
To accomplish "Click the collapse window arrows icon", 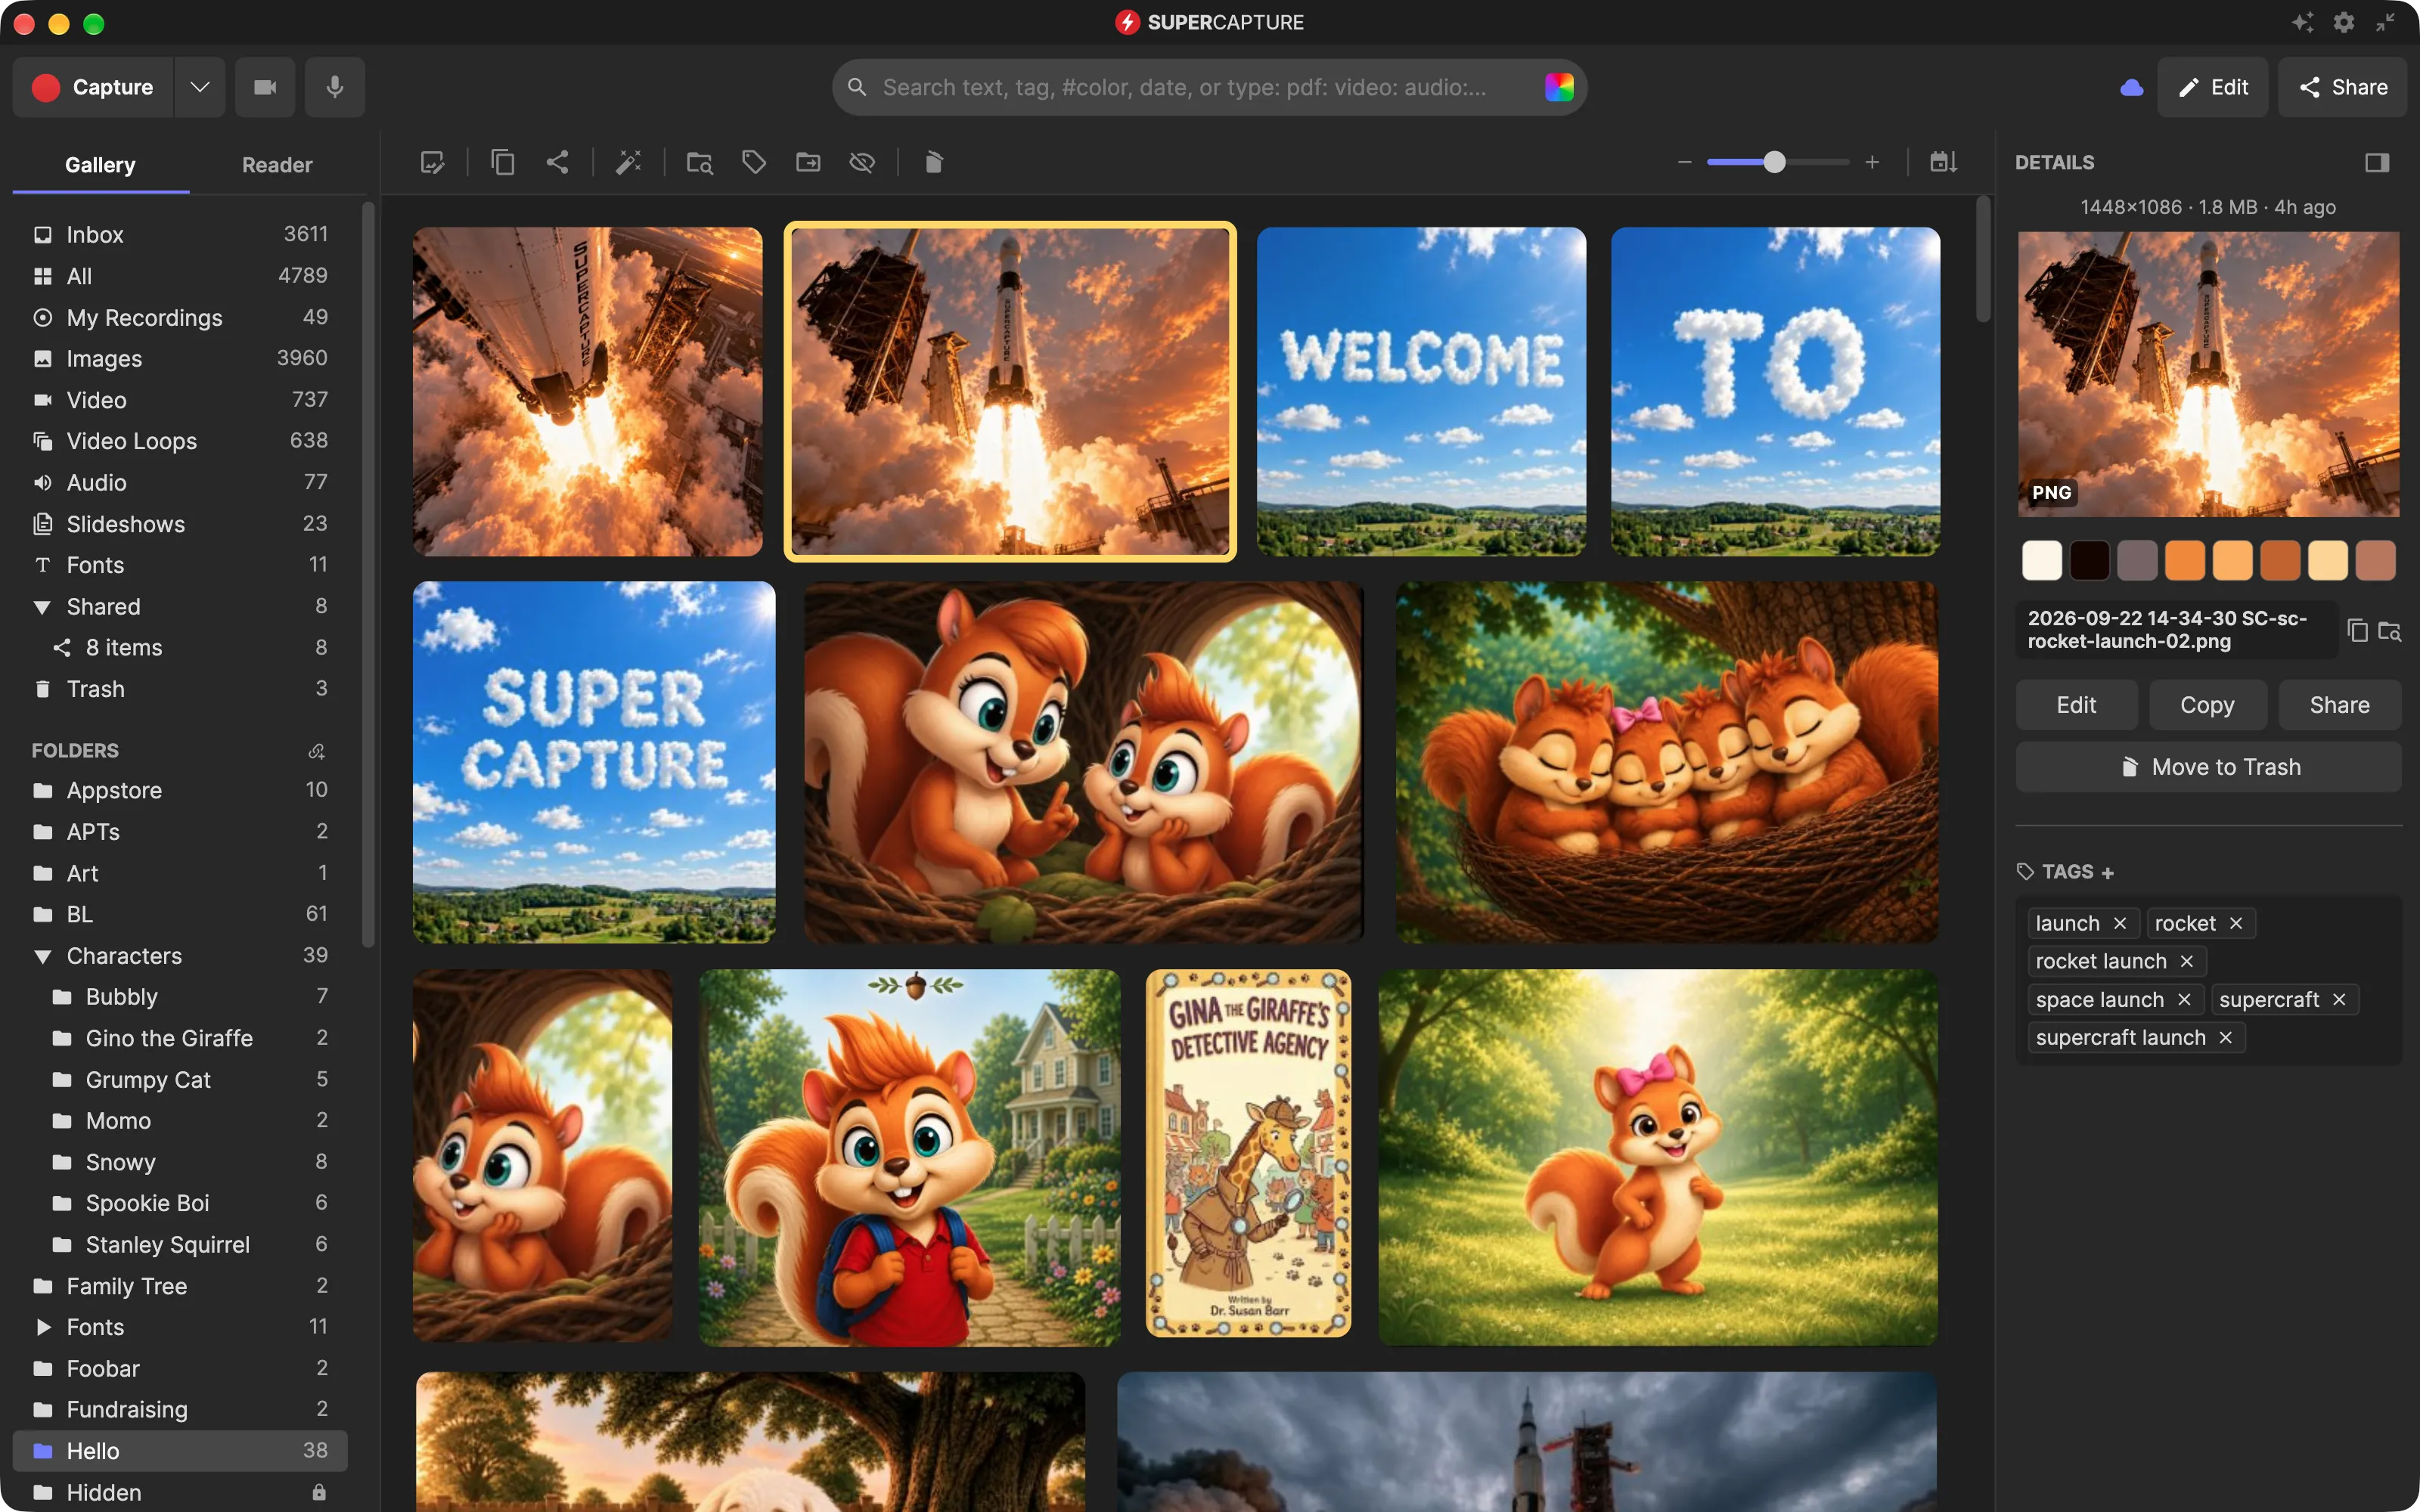I will pos(2385,22).
